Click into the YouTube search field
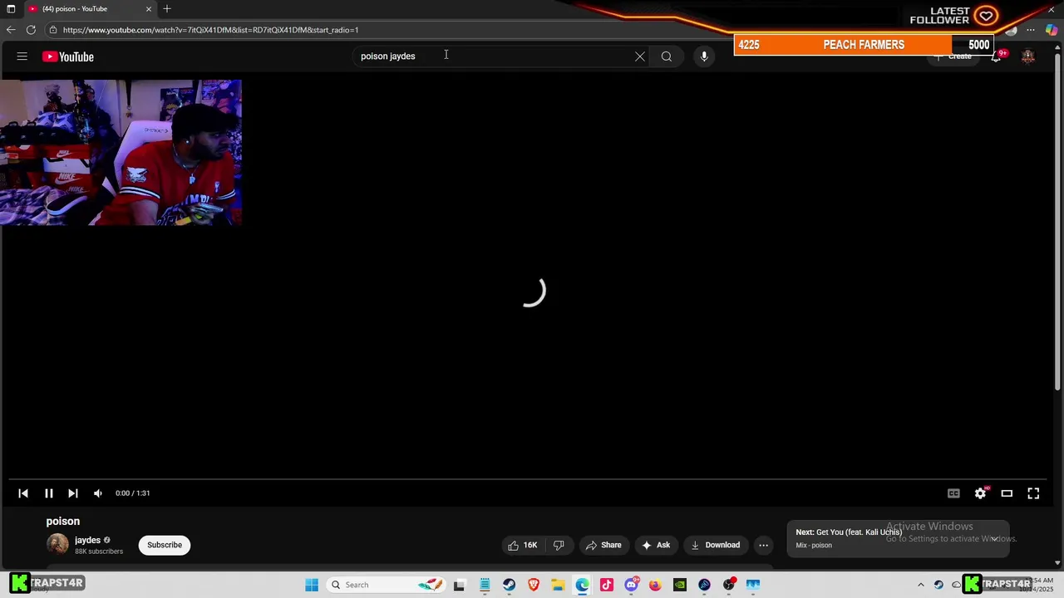 tap(490, 56)
